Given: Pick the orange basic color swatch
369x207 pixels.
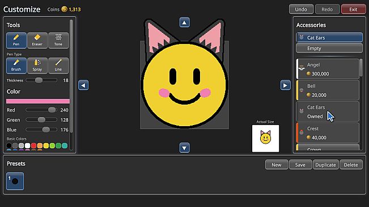Looking at the screenshot, I should (x=40, y=146).
